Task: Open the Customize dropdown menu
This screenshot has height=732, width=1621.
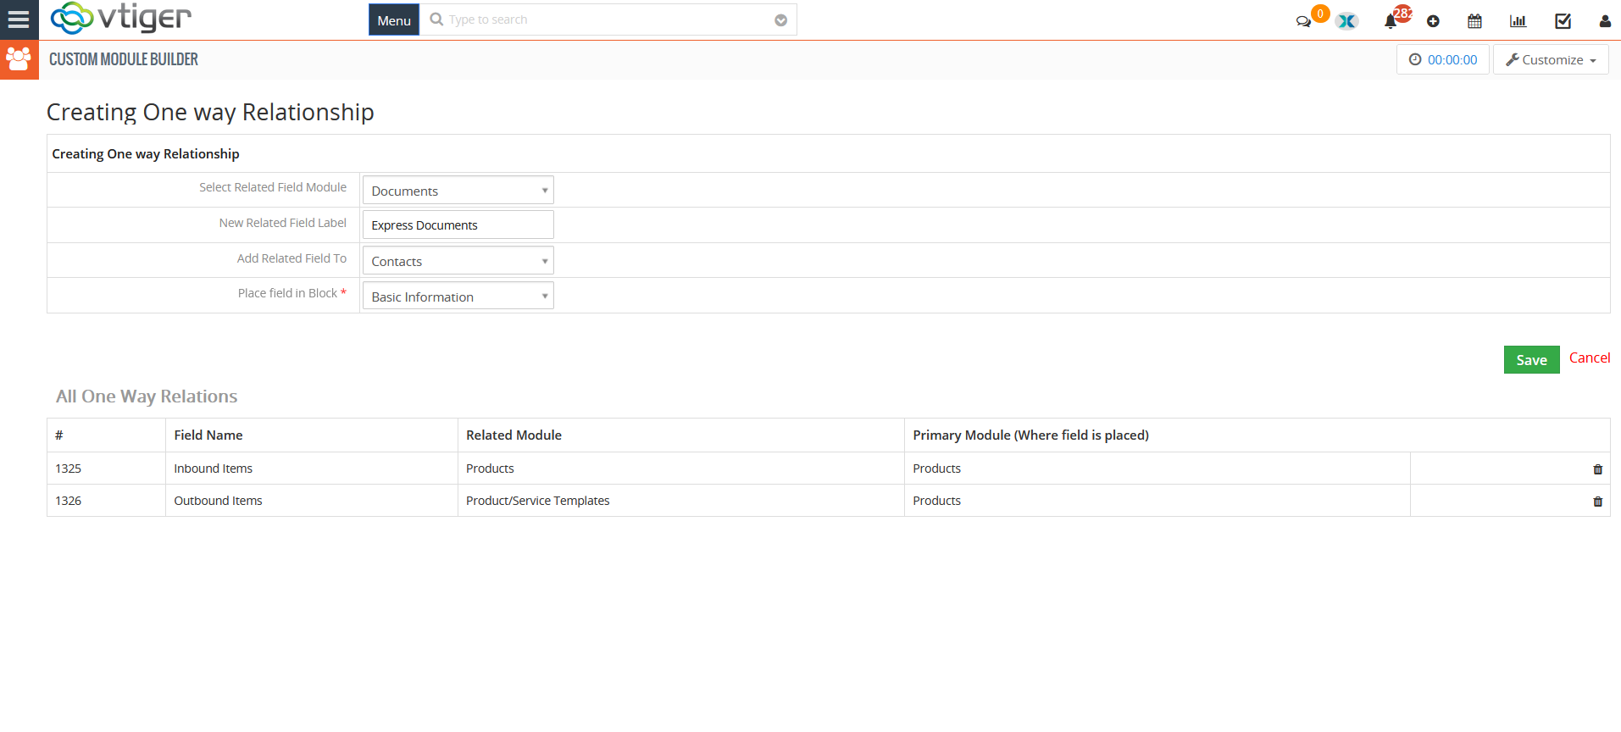Action: tap(1551, 60)
